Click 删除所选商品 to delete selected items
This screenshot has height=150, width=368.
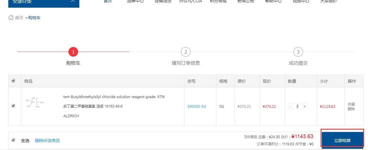pyautogui.click(x=47, y=141)
